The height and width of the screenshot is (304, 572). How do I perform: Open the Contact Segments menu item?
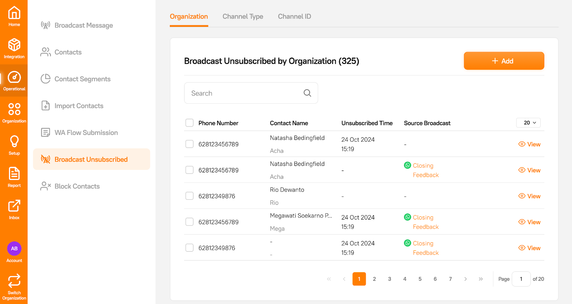point(92,79)
